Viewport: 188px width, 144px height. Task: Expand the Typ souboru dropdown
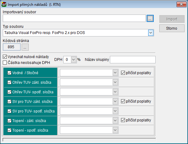151,32
